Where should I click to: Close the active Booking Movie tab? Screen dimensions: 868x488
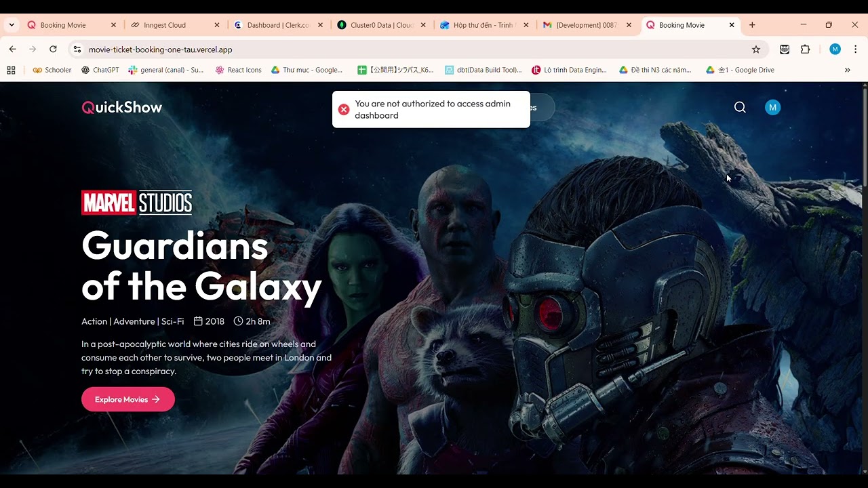coord(732,25)
